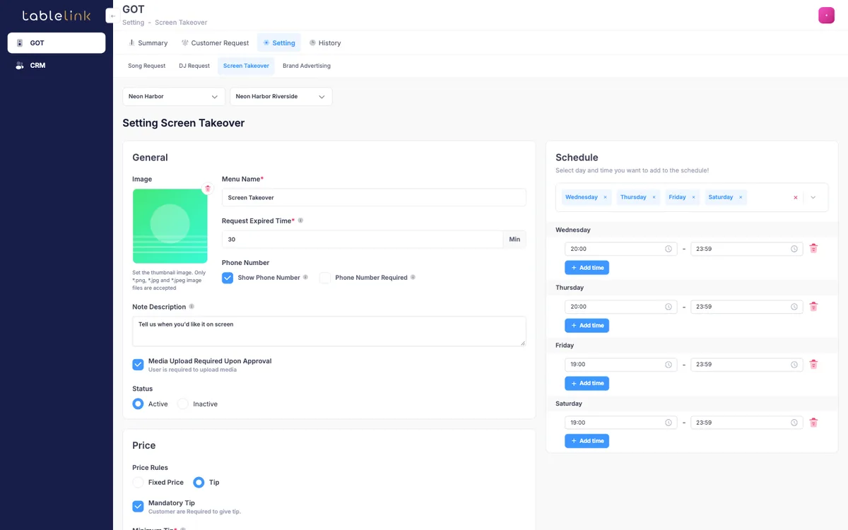Open the Neon Harbor dropdown

point(174,96)
